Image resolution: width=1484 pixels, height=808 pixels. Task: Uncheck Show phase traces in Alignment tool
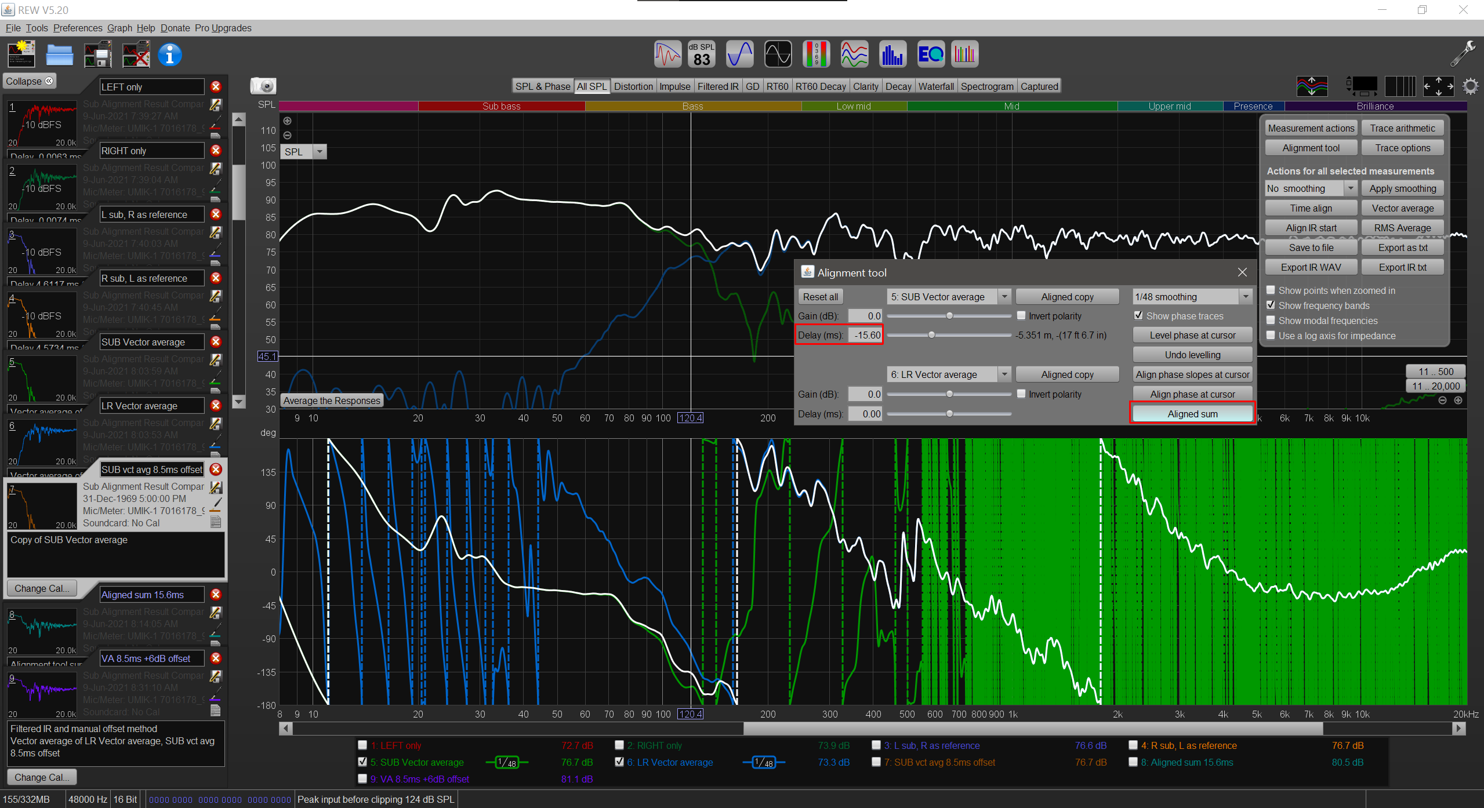point(1138,315)
